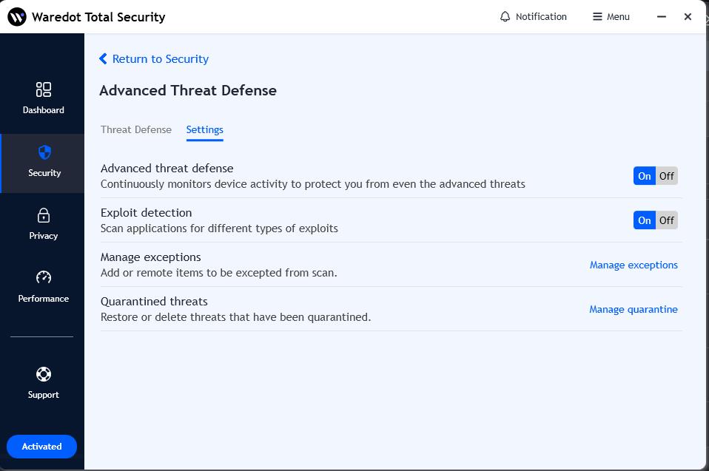Viewport: 709px width, 471px height.
Task: Click the Notification bell icon
Action: click(505, 16)
